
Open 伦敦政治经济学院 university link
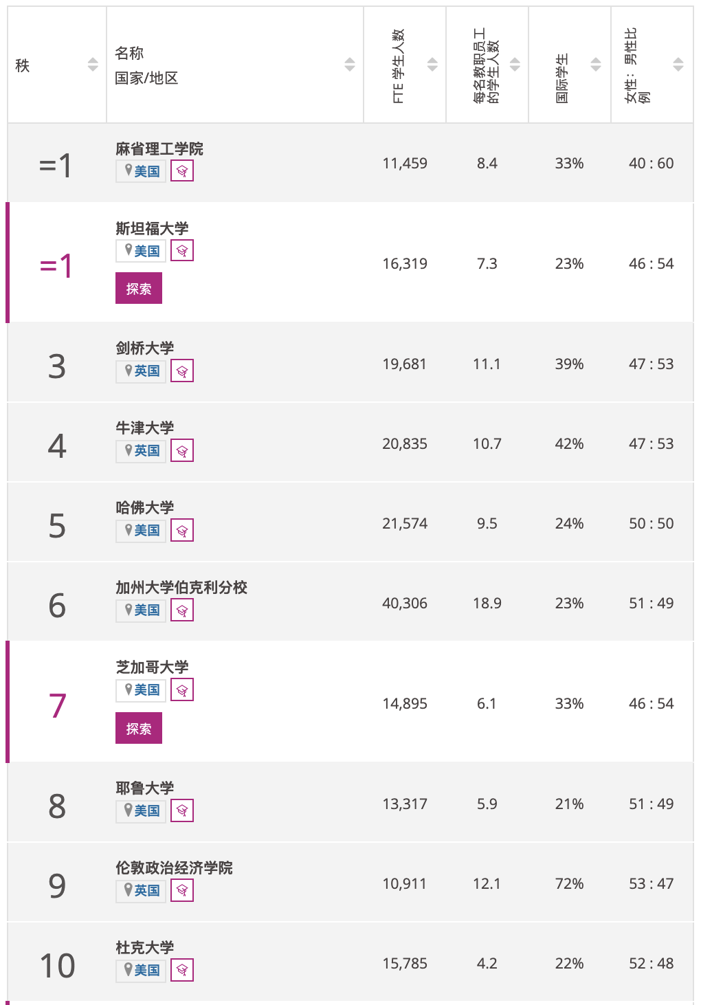click(x=174, y=868)
